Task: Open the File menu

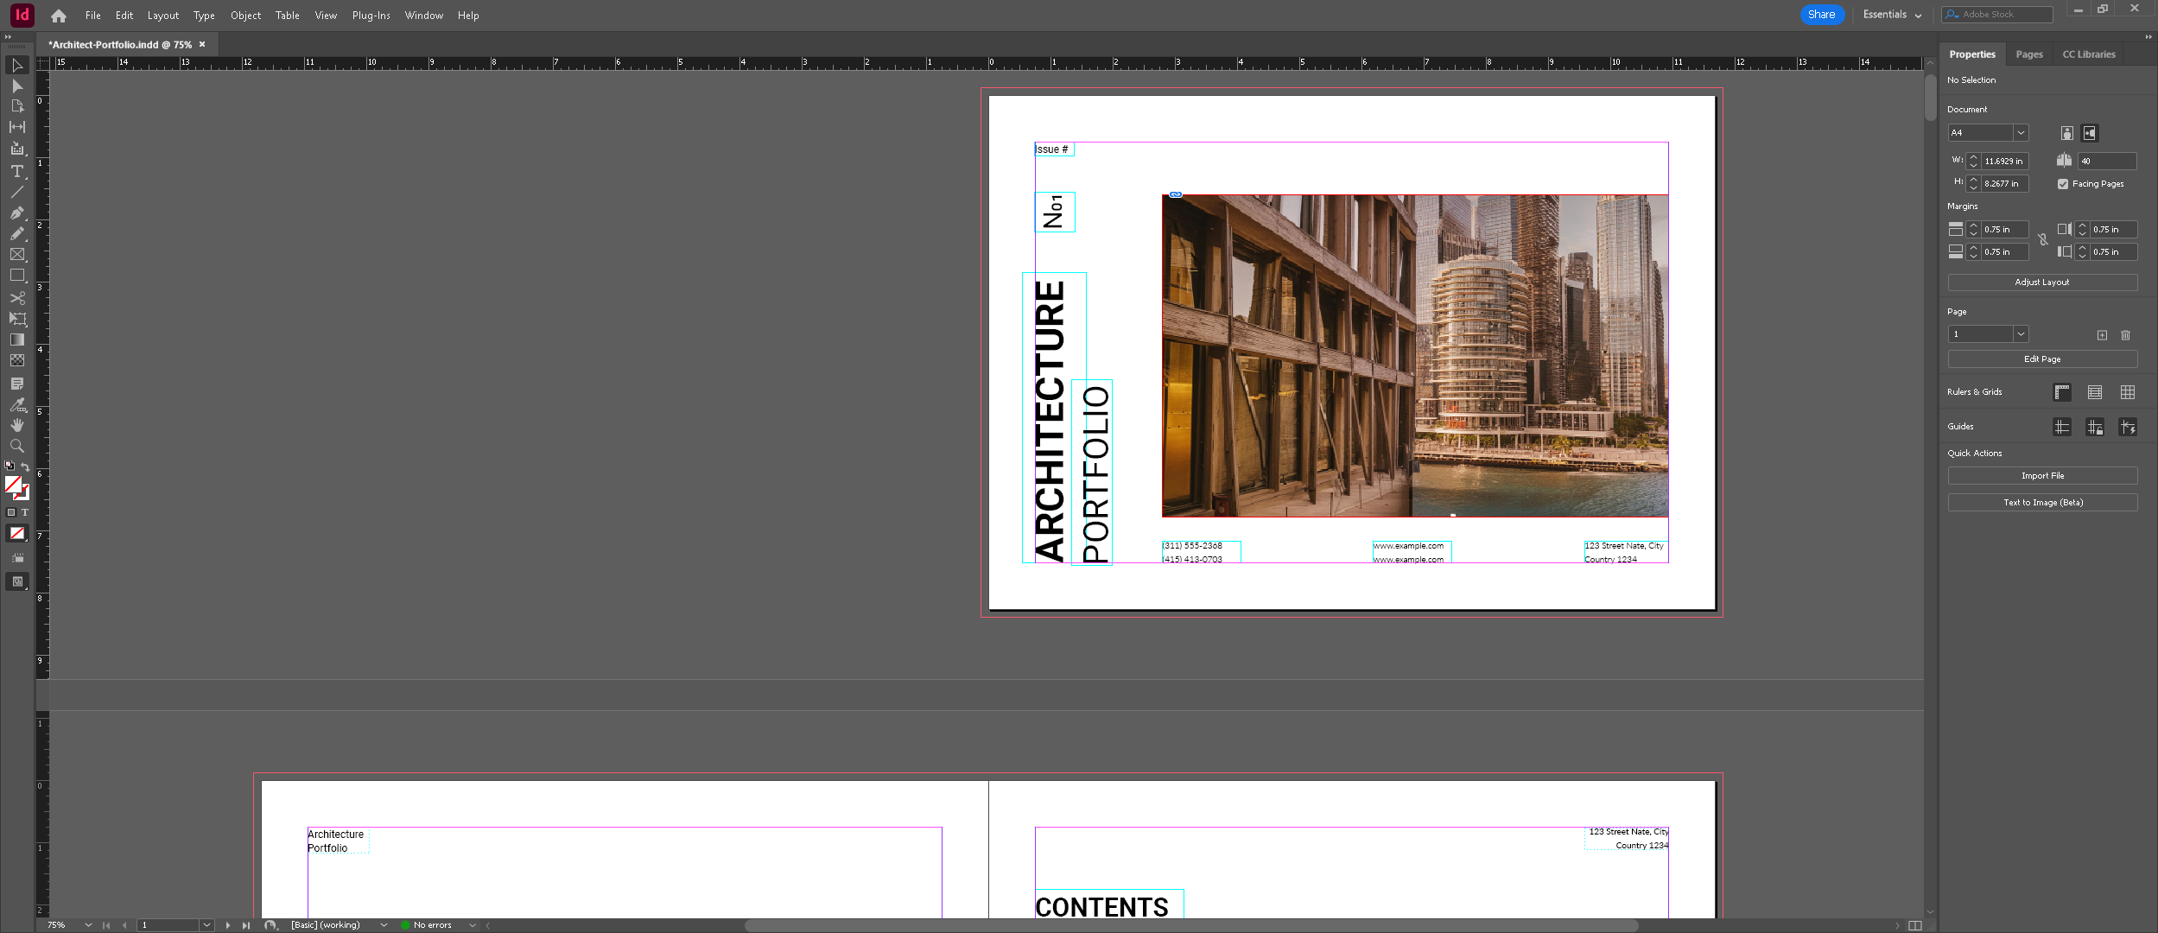Action: [x=93, y=16]
